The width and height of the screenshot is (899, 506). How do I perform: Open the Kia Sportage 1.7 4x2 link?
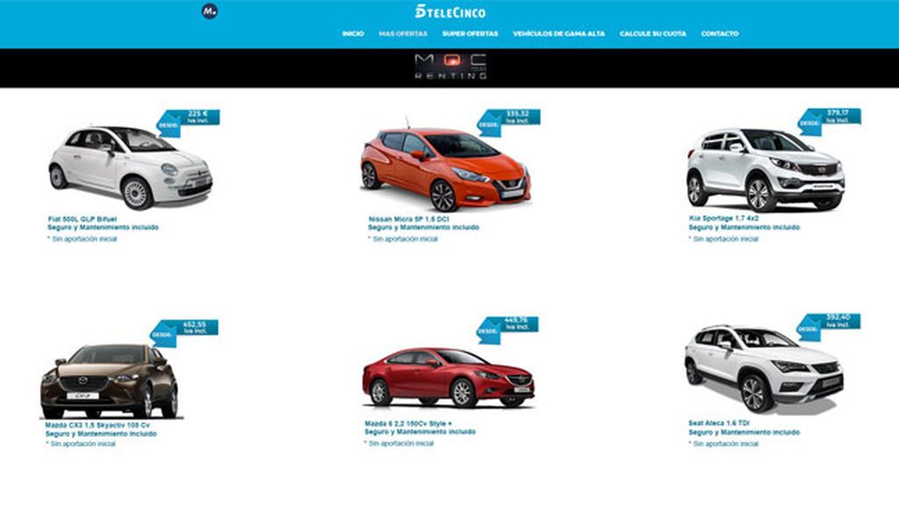pyautogui.click(x=723, y=219)
